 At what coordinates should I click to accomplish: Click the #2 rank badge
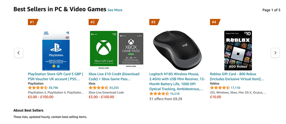click(x=94, y=22)
